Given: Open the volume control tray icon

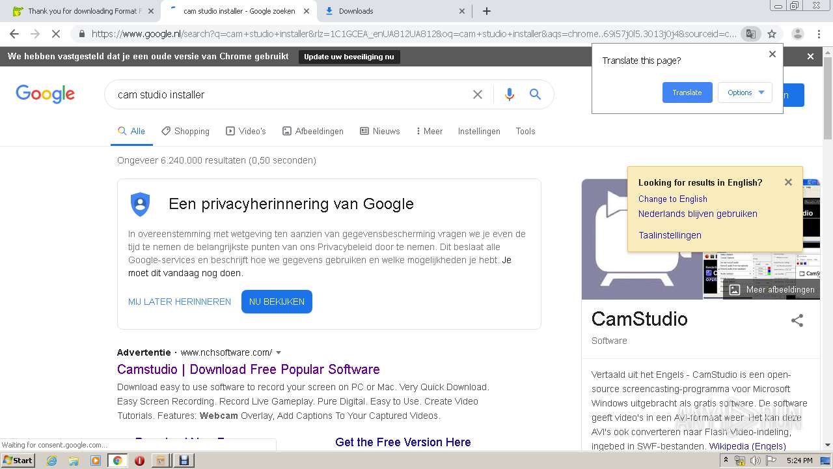Looking at the screenshot, I should pyautogui.click(x=756, y=461).
